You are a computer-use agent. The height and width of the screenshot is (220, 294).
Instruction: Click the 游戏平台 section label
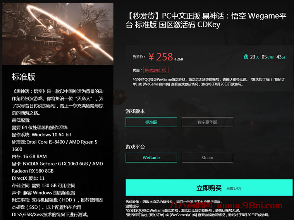click(x=135, y=147)
